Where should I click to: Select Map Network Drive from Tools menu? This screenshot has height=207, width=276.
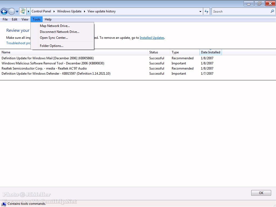point(55,26)
